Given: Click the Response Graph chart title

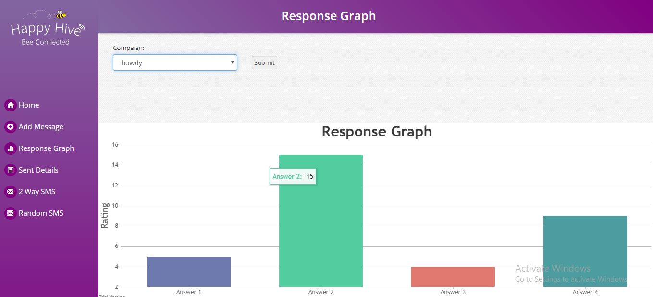Looking at the screenshot, I should pyautogui.click(x=377, y=132).
